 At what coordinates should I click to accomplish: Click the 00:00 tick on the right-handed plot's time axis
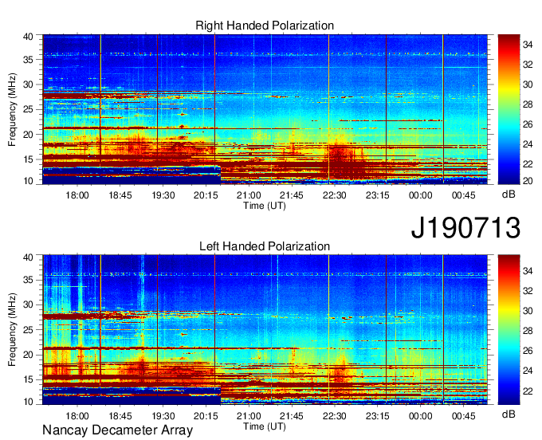(x=420, y=195)
